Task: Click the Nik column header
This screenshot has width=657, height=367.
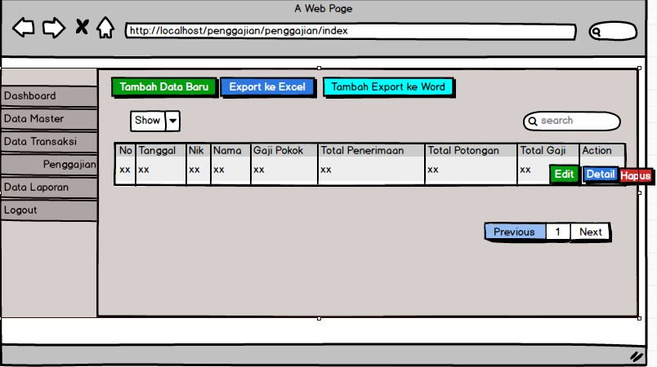Action: click(x=199, y=151)
